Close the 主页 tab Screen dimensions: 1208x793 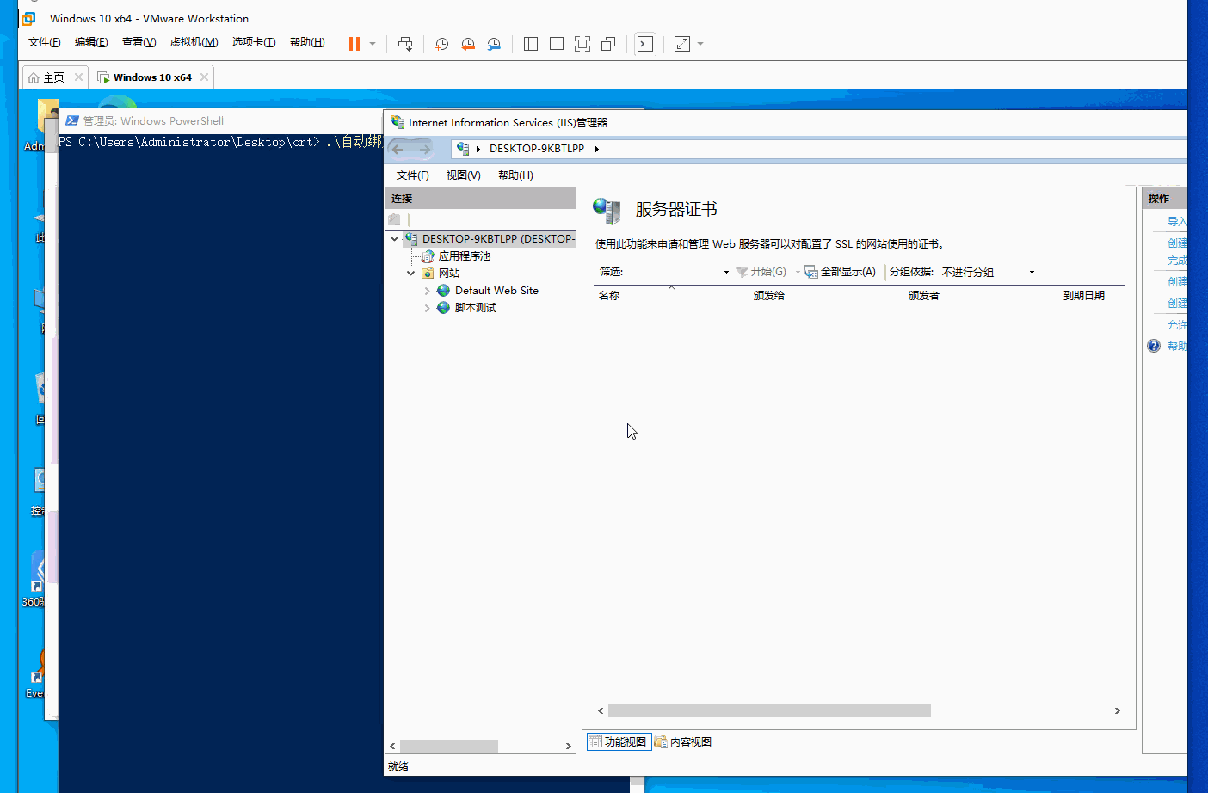(78, 77)
